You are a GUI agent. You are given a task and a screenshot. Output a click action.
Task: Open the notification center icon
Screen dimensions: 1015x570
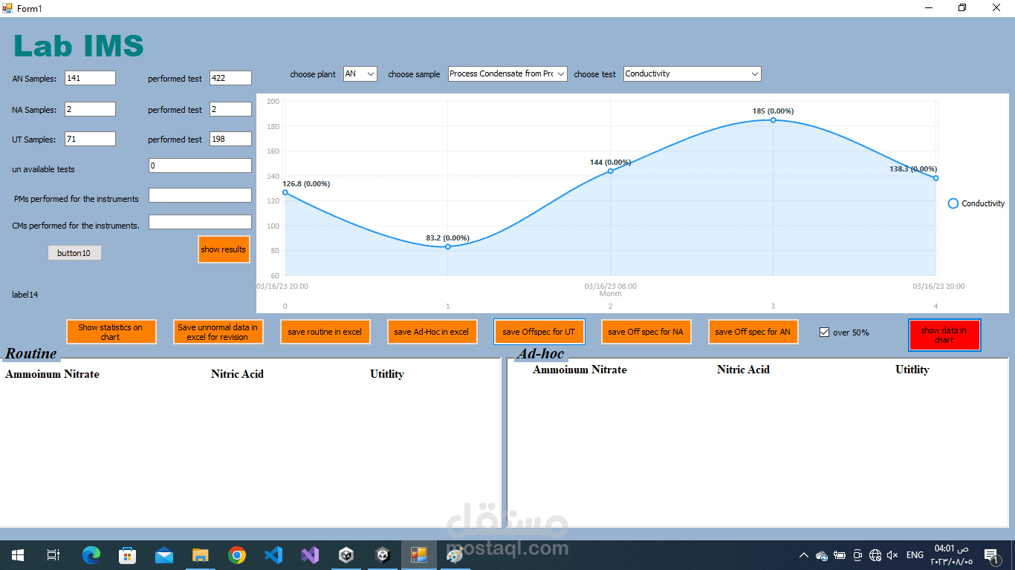[990, 555]
